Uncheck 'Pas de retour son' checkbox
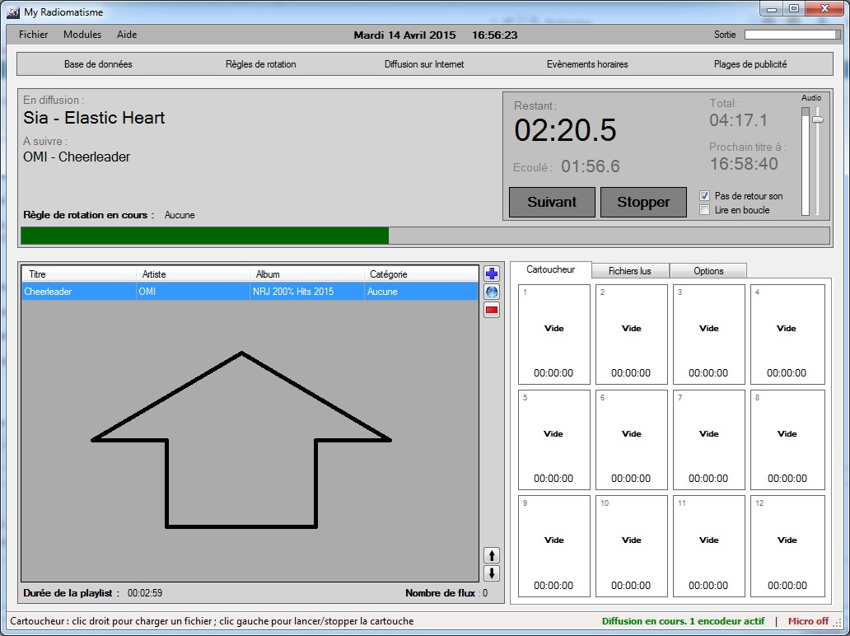 point(704,196)
